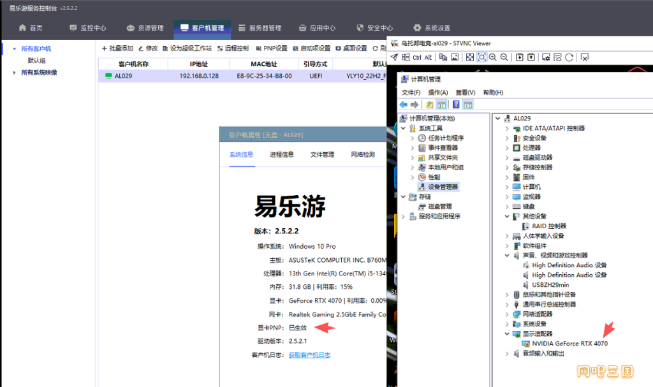
Task: Open the 系统设置 navigation tab
Action: click(x=432, y=28)
